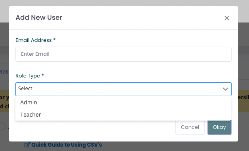
Task: Click the yellow notice banner at left edge
Action: (4, 101)
